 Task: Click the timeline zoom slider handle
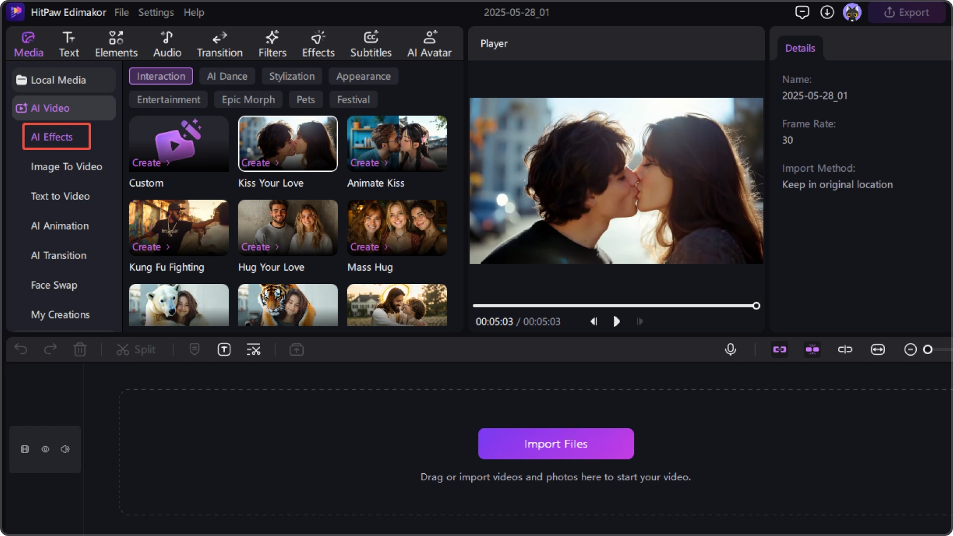click(x=927, y=349)
